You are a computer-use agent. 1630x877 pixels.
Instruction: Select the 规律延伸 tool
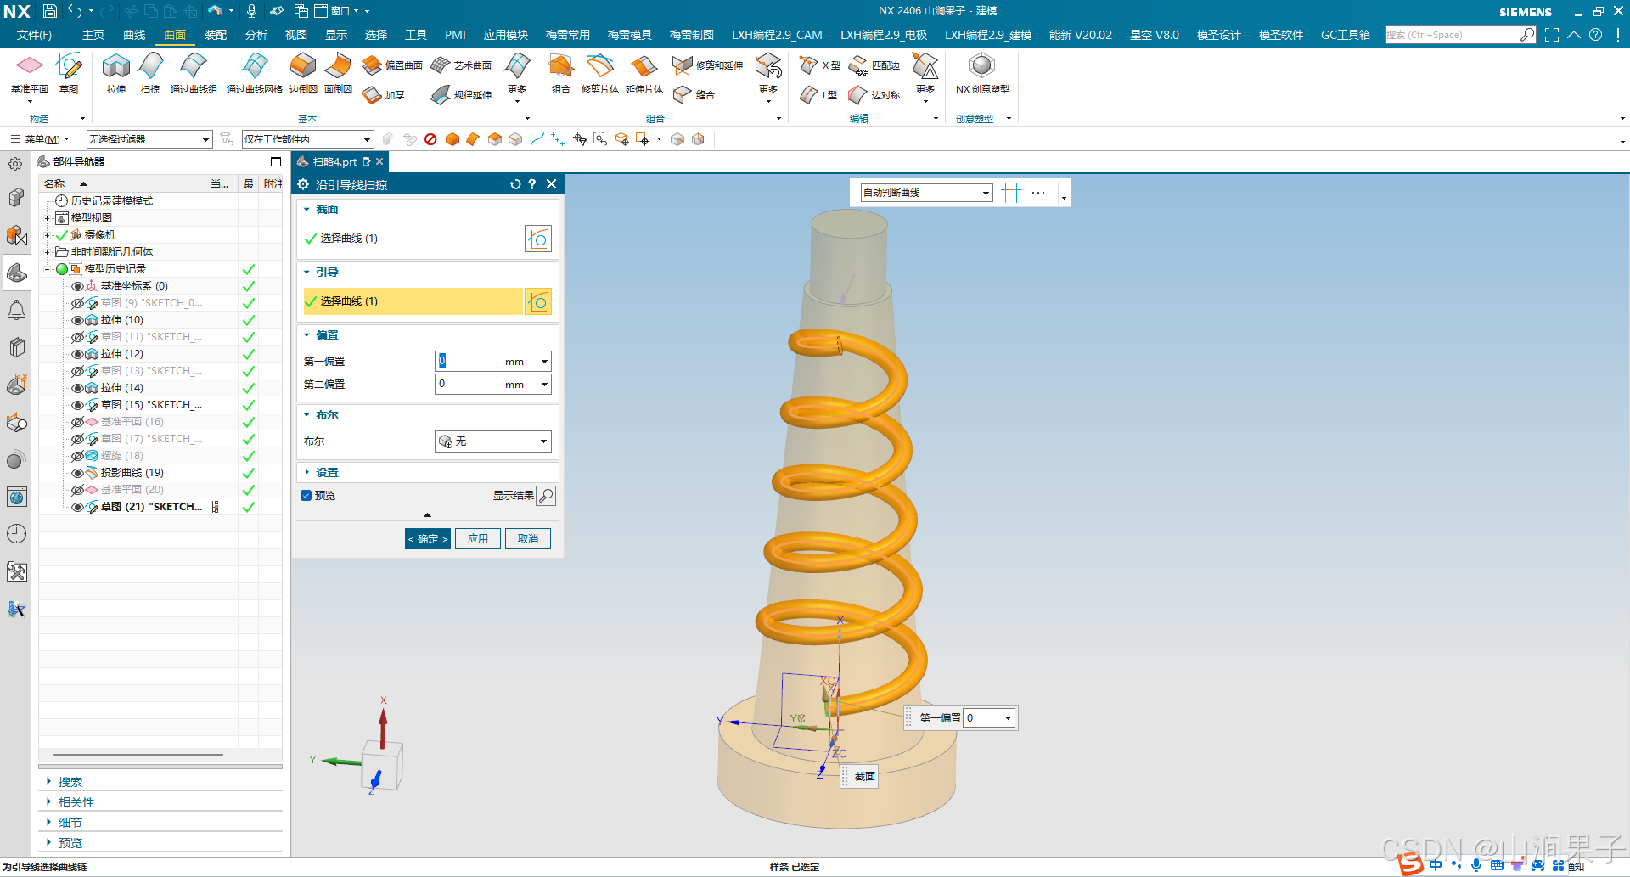click(461, 95)
